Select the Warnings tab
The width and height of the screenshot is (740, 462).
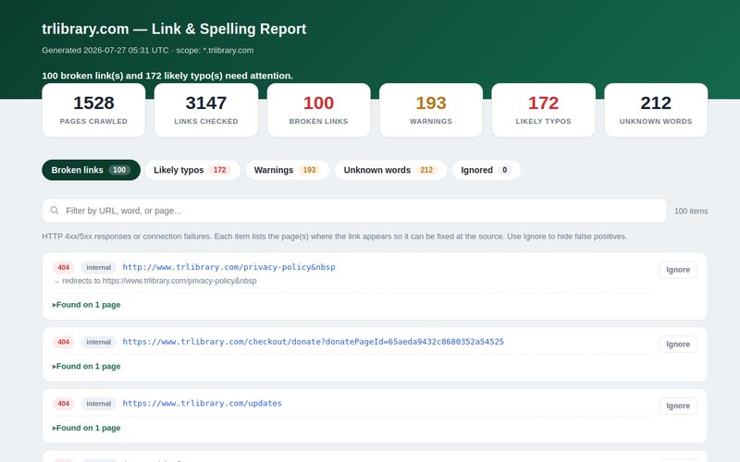(287, 170)
